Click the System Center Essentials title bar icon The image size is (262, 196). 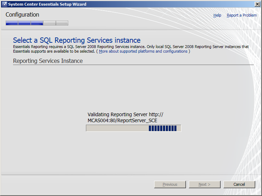point(4,4)
